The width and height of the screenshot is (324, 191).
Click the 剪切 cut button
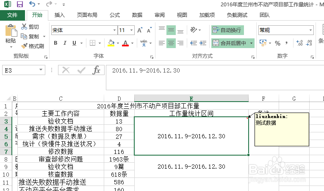pyautogui.click(x=30, y=27)
